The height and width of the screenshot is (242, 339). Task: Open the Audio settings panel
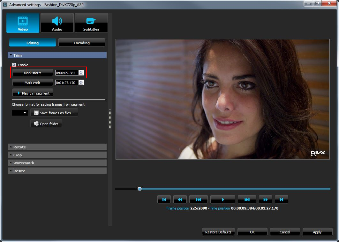coord(57,23)
